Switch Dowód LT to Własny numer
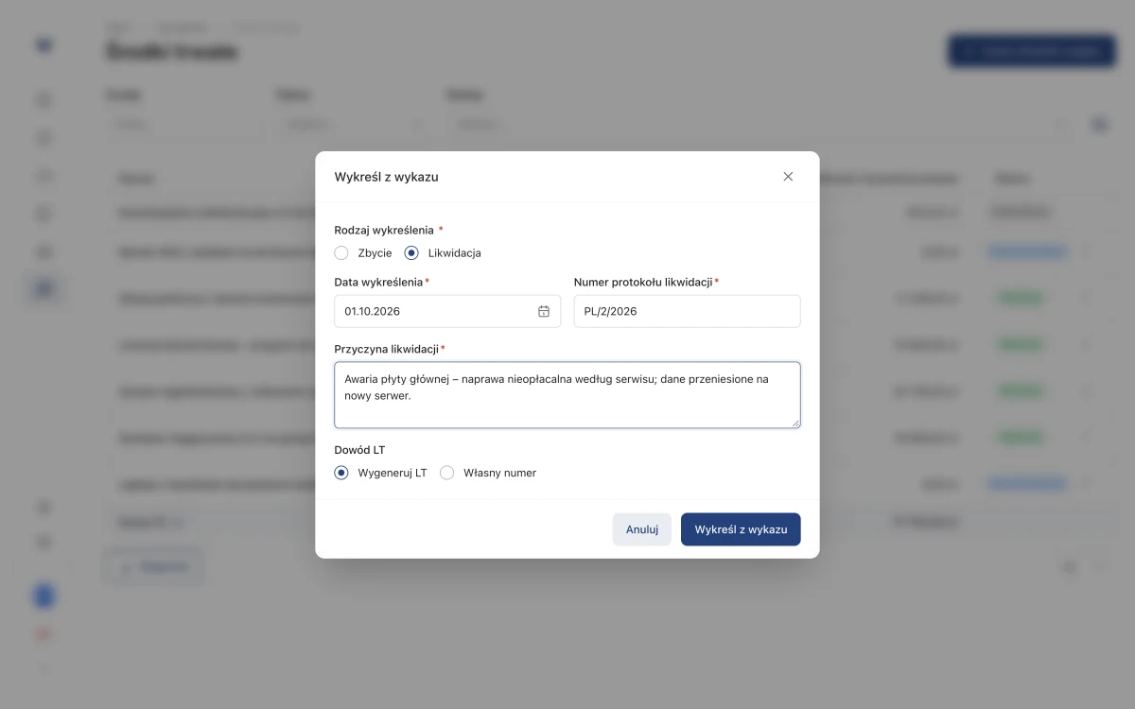1135x709 pixels. pyautogui.click(x=446, y=473)
